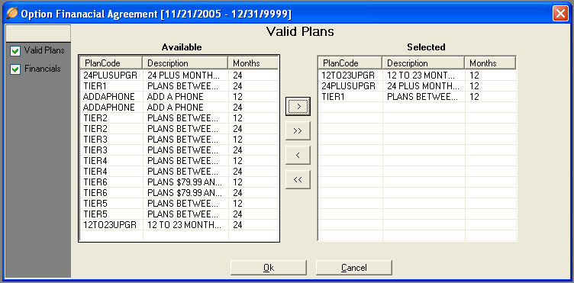Sort Selected list by PlanCode header
This screenshot has height=283, width=574.
tap(350, 63)
